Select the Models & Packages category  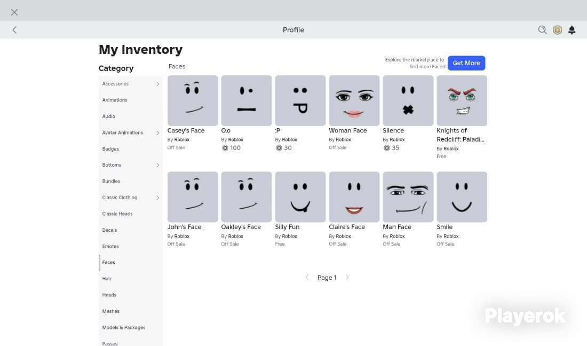[131, 328]
